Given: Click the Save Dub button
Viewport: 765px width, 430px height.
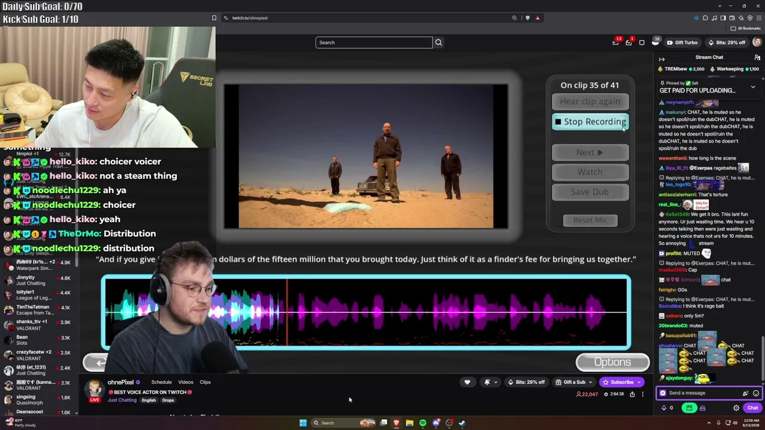Looking at the screenshot, I should tap(590, 192).
